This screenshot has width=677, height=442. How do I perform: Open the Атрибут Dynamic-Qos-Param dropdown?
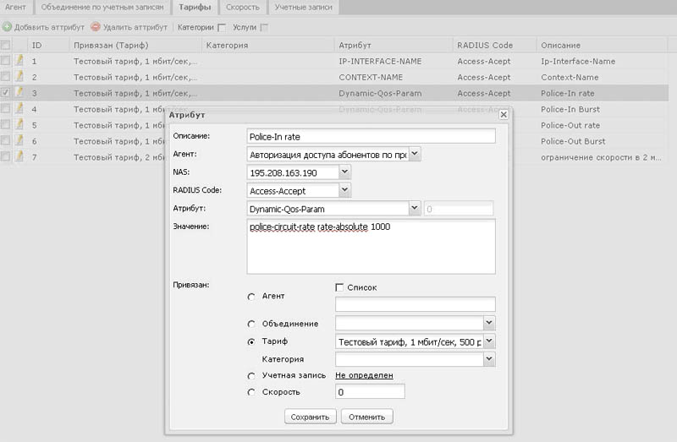(415, 208)
